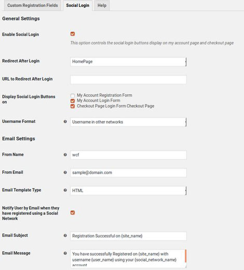Screen dimensions: 244x270
Task: Click the From Email input field
Action: pos(128,173)
